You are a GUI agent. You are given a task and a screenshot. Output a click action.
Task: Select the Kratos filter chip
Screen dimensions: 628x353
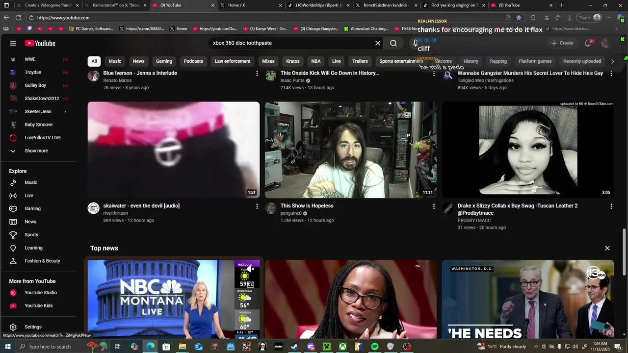[293, 61]
